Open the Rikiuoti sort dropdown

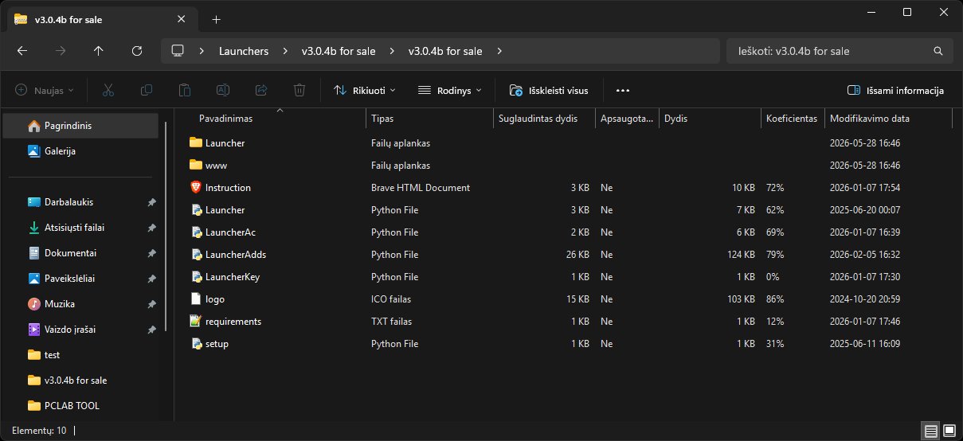tap(364, 91)
